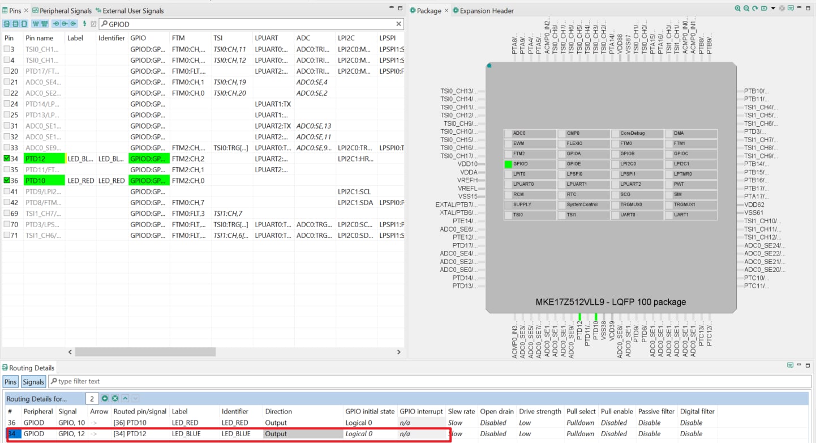
Task: Rotate the chip package view
Action: click(x=755, y=8)
